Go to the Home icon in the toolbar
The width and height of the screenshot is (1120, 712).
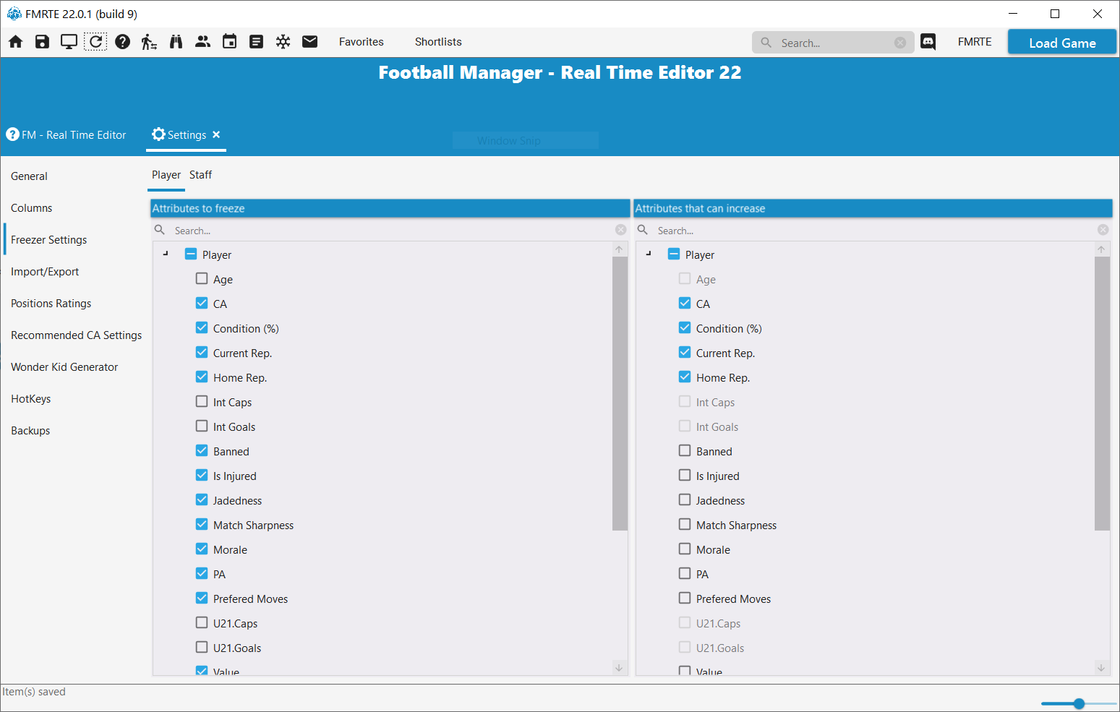[x=16, y=42]
